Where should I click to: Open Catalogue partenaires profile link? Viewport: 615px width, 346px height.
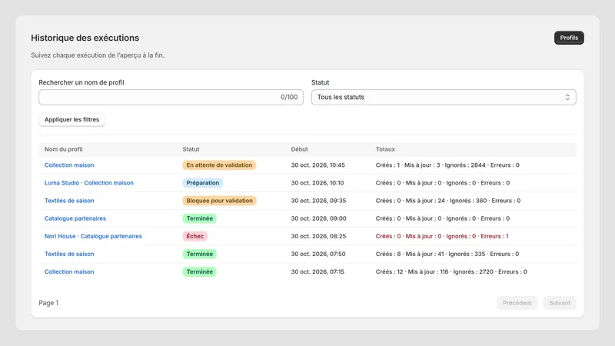click(75, 218)
